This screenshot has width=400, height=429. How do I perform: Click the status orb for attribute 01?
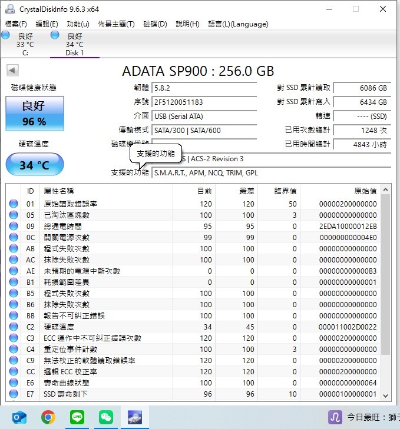tap(14, 204)
